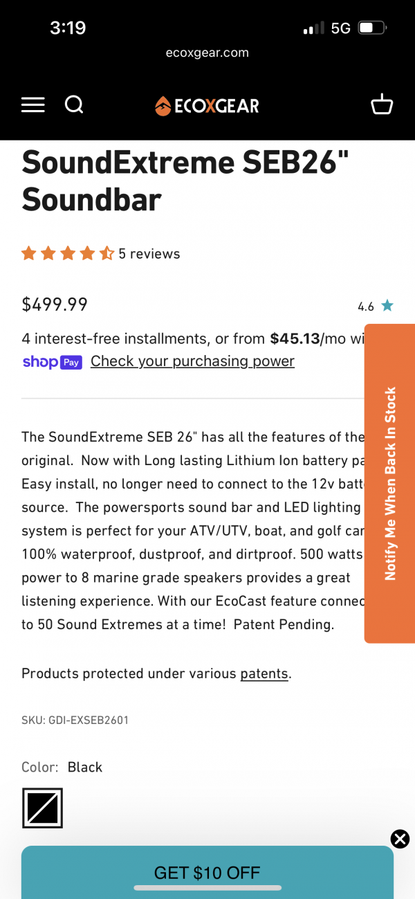Image resolution: width=415 pixels, height=899 pixels.
Task: Open the patents link
Action: 264,673
